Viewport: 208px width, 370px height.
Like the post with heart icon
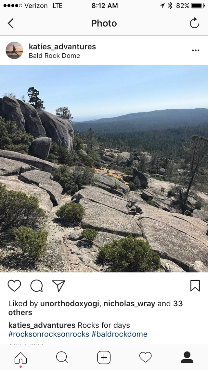point(14,286)
